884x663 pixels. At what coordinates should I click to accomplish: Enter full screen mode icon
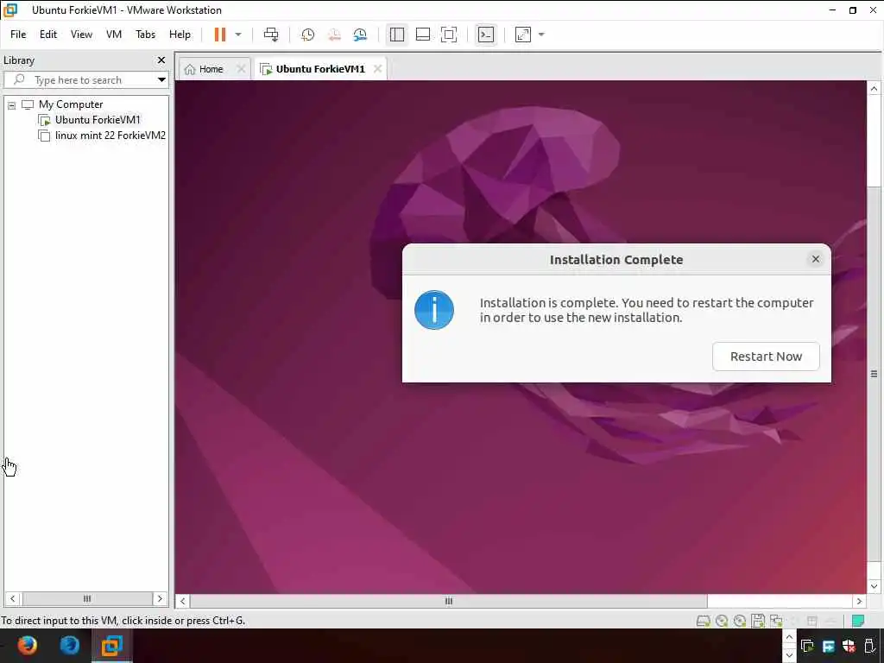tap(449, 35)
